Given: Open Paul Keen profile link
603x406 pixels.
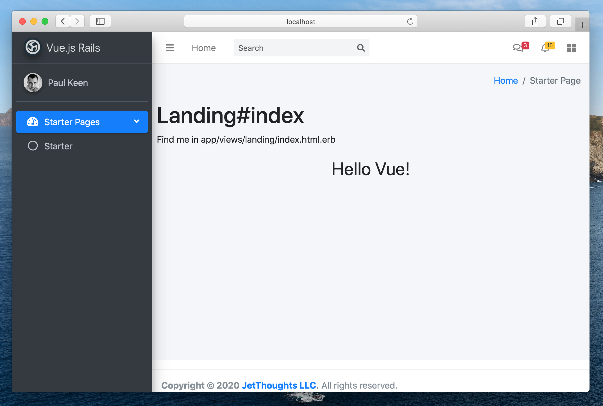Looking at the screenshot, I should pyautogui.click(x=68, y=83).
